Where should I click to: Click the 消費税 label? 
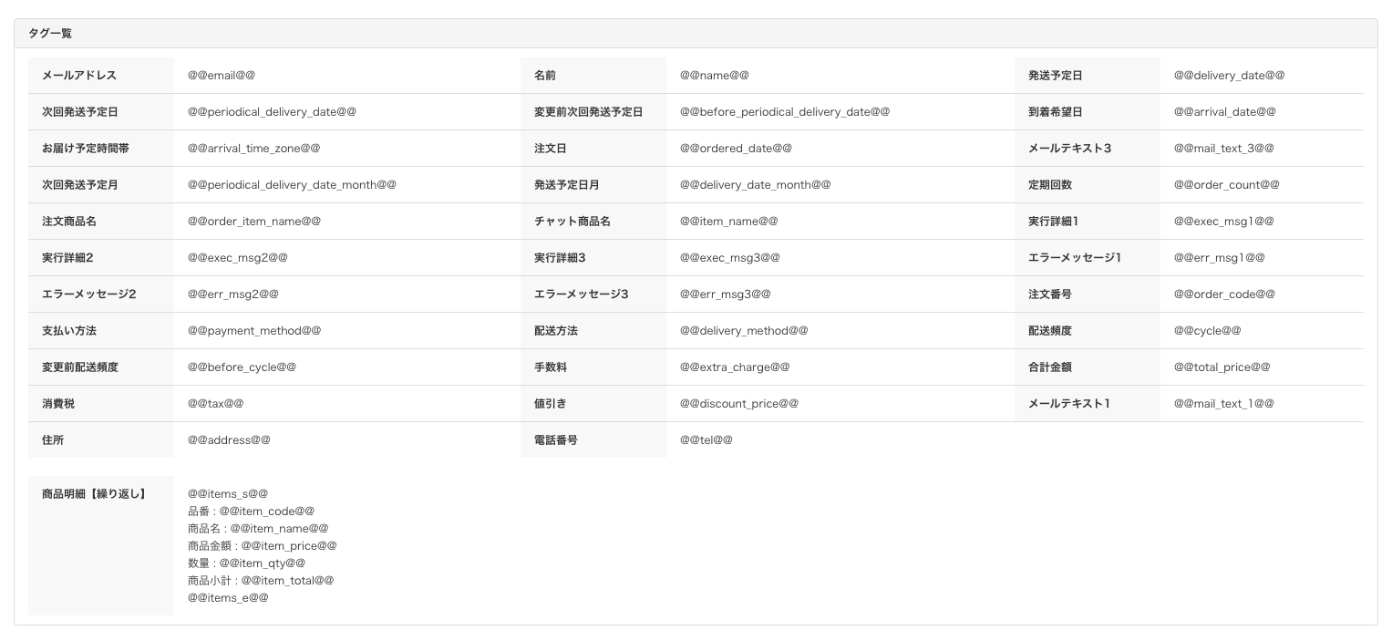click(x=58, y=404)
